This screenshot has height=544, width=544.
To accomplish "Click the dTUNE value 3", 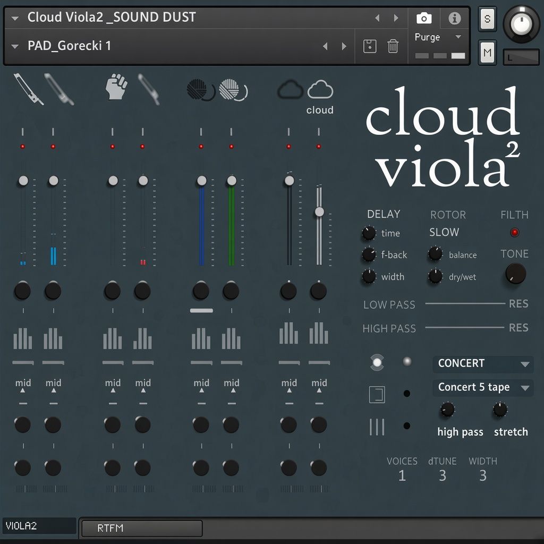I will click(443, 475).
